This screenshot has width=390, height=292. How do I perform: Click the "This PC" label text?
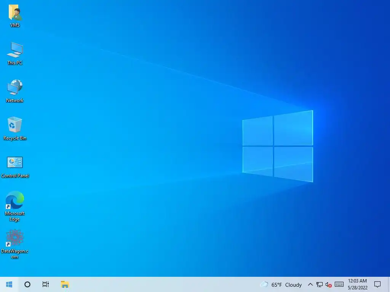click(x=15, y=63)
